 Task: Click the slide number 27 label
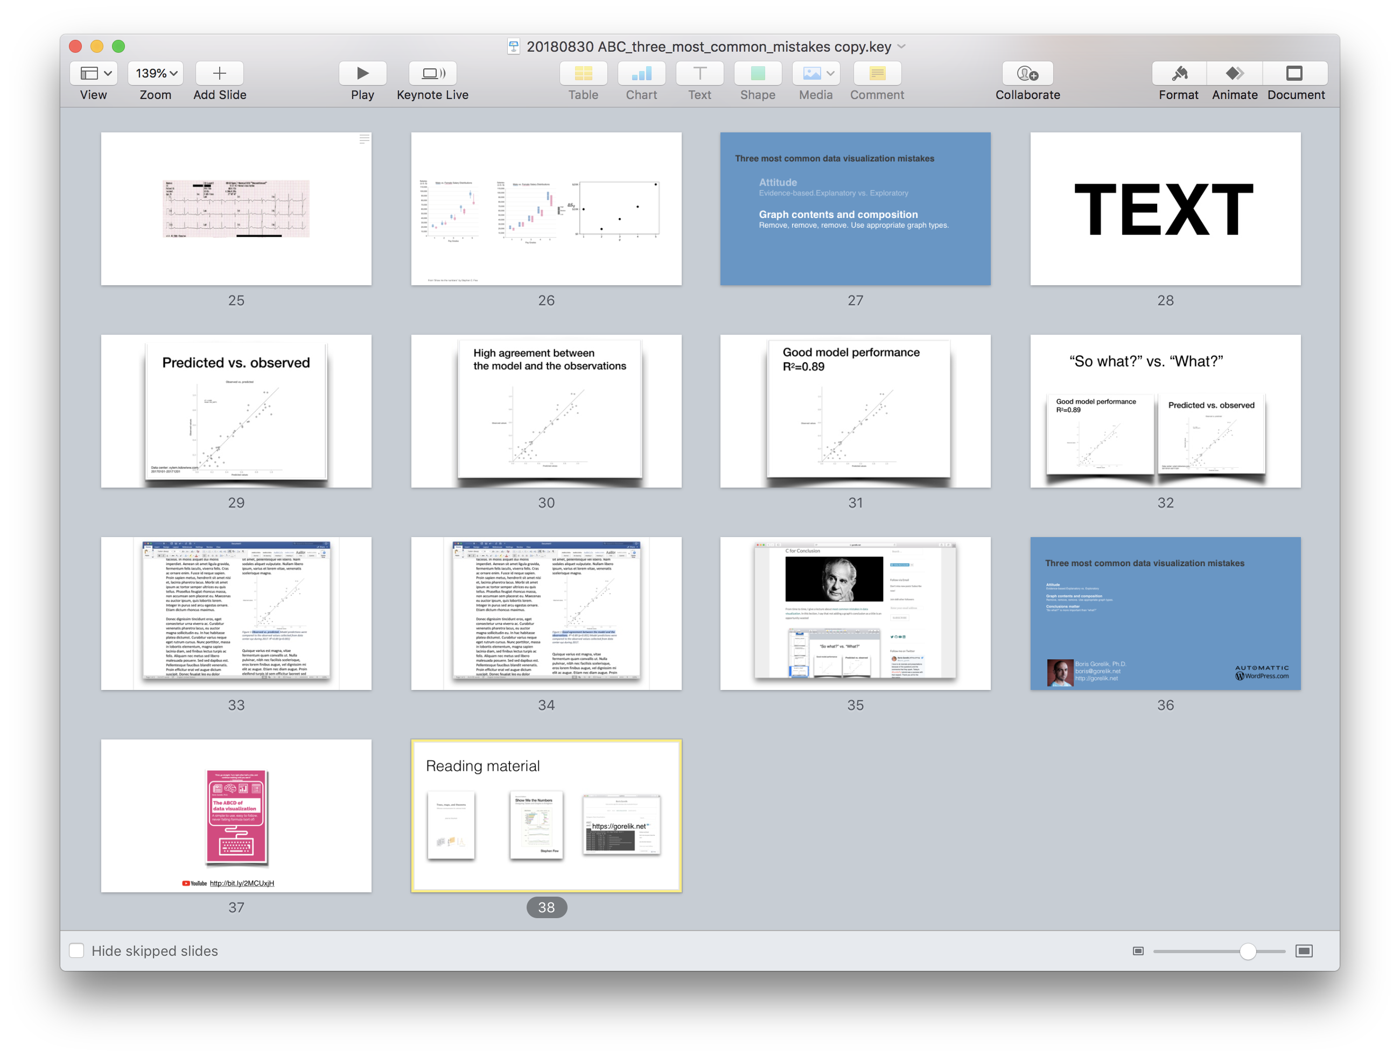(x=855, y=300)
